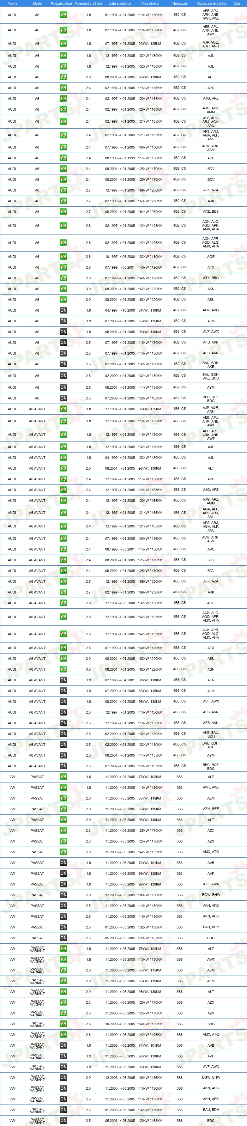Select the engine code cell 'ARE, BES'
Viewport: 247px width, 1126px height.
coord(211,211)
